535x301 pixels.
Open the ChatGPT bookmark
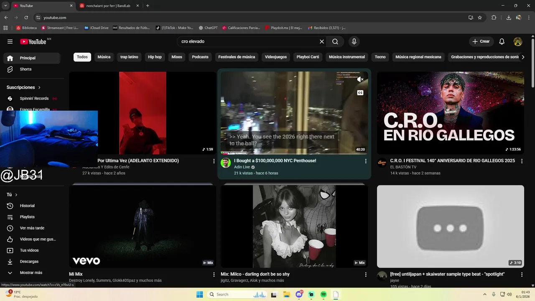(x=208, y=28)
